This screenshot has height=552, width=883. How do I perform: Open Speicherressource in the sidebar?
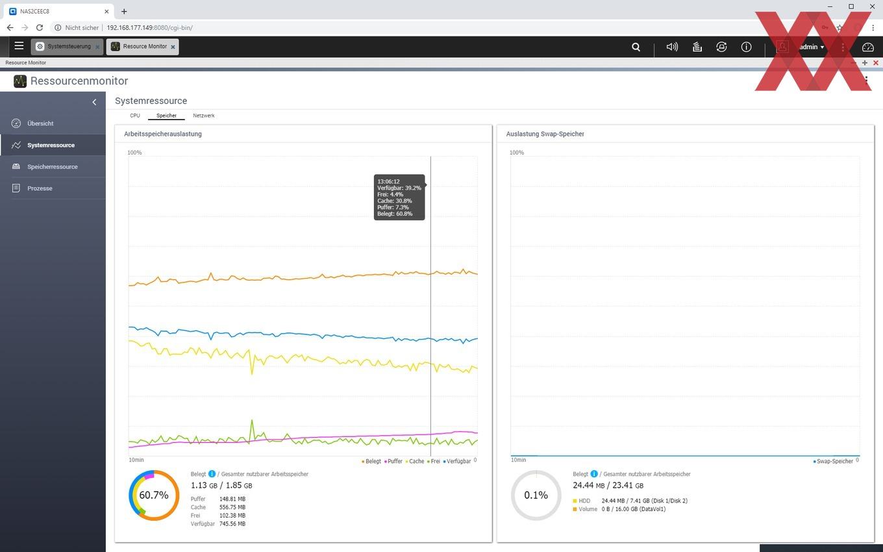tap(53, 166)
